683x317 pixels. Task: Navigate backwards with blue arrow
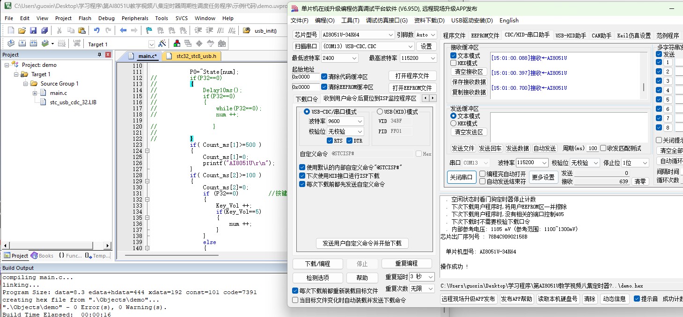123,30
